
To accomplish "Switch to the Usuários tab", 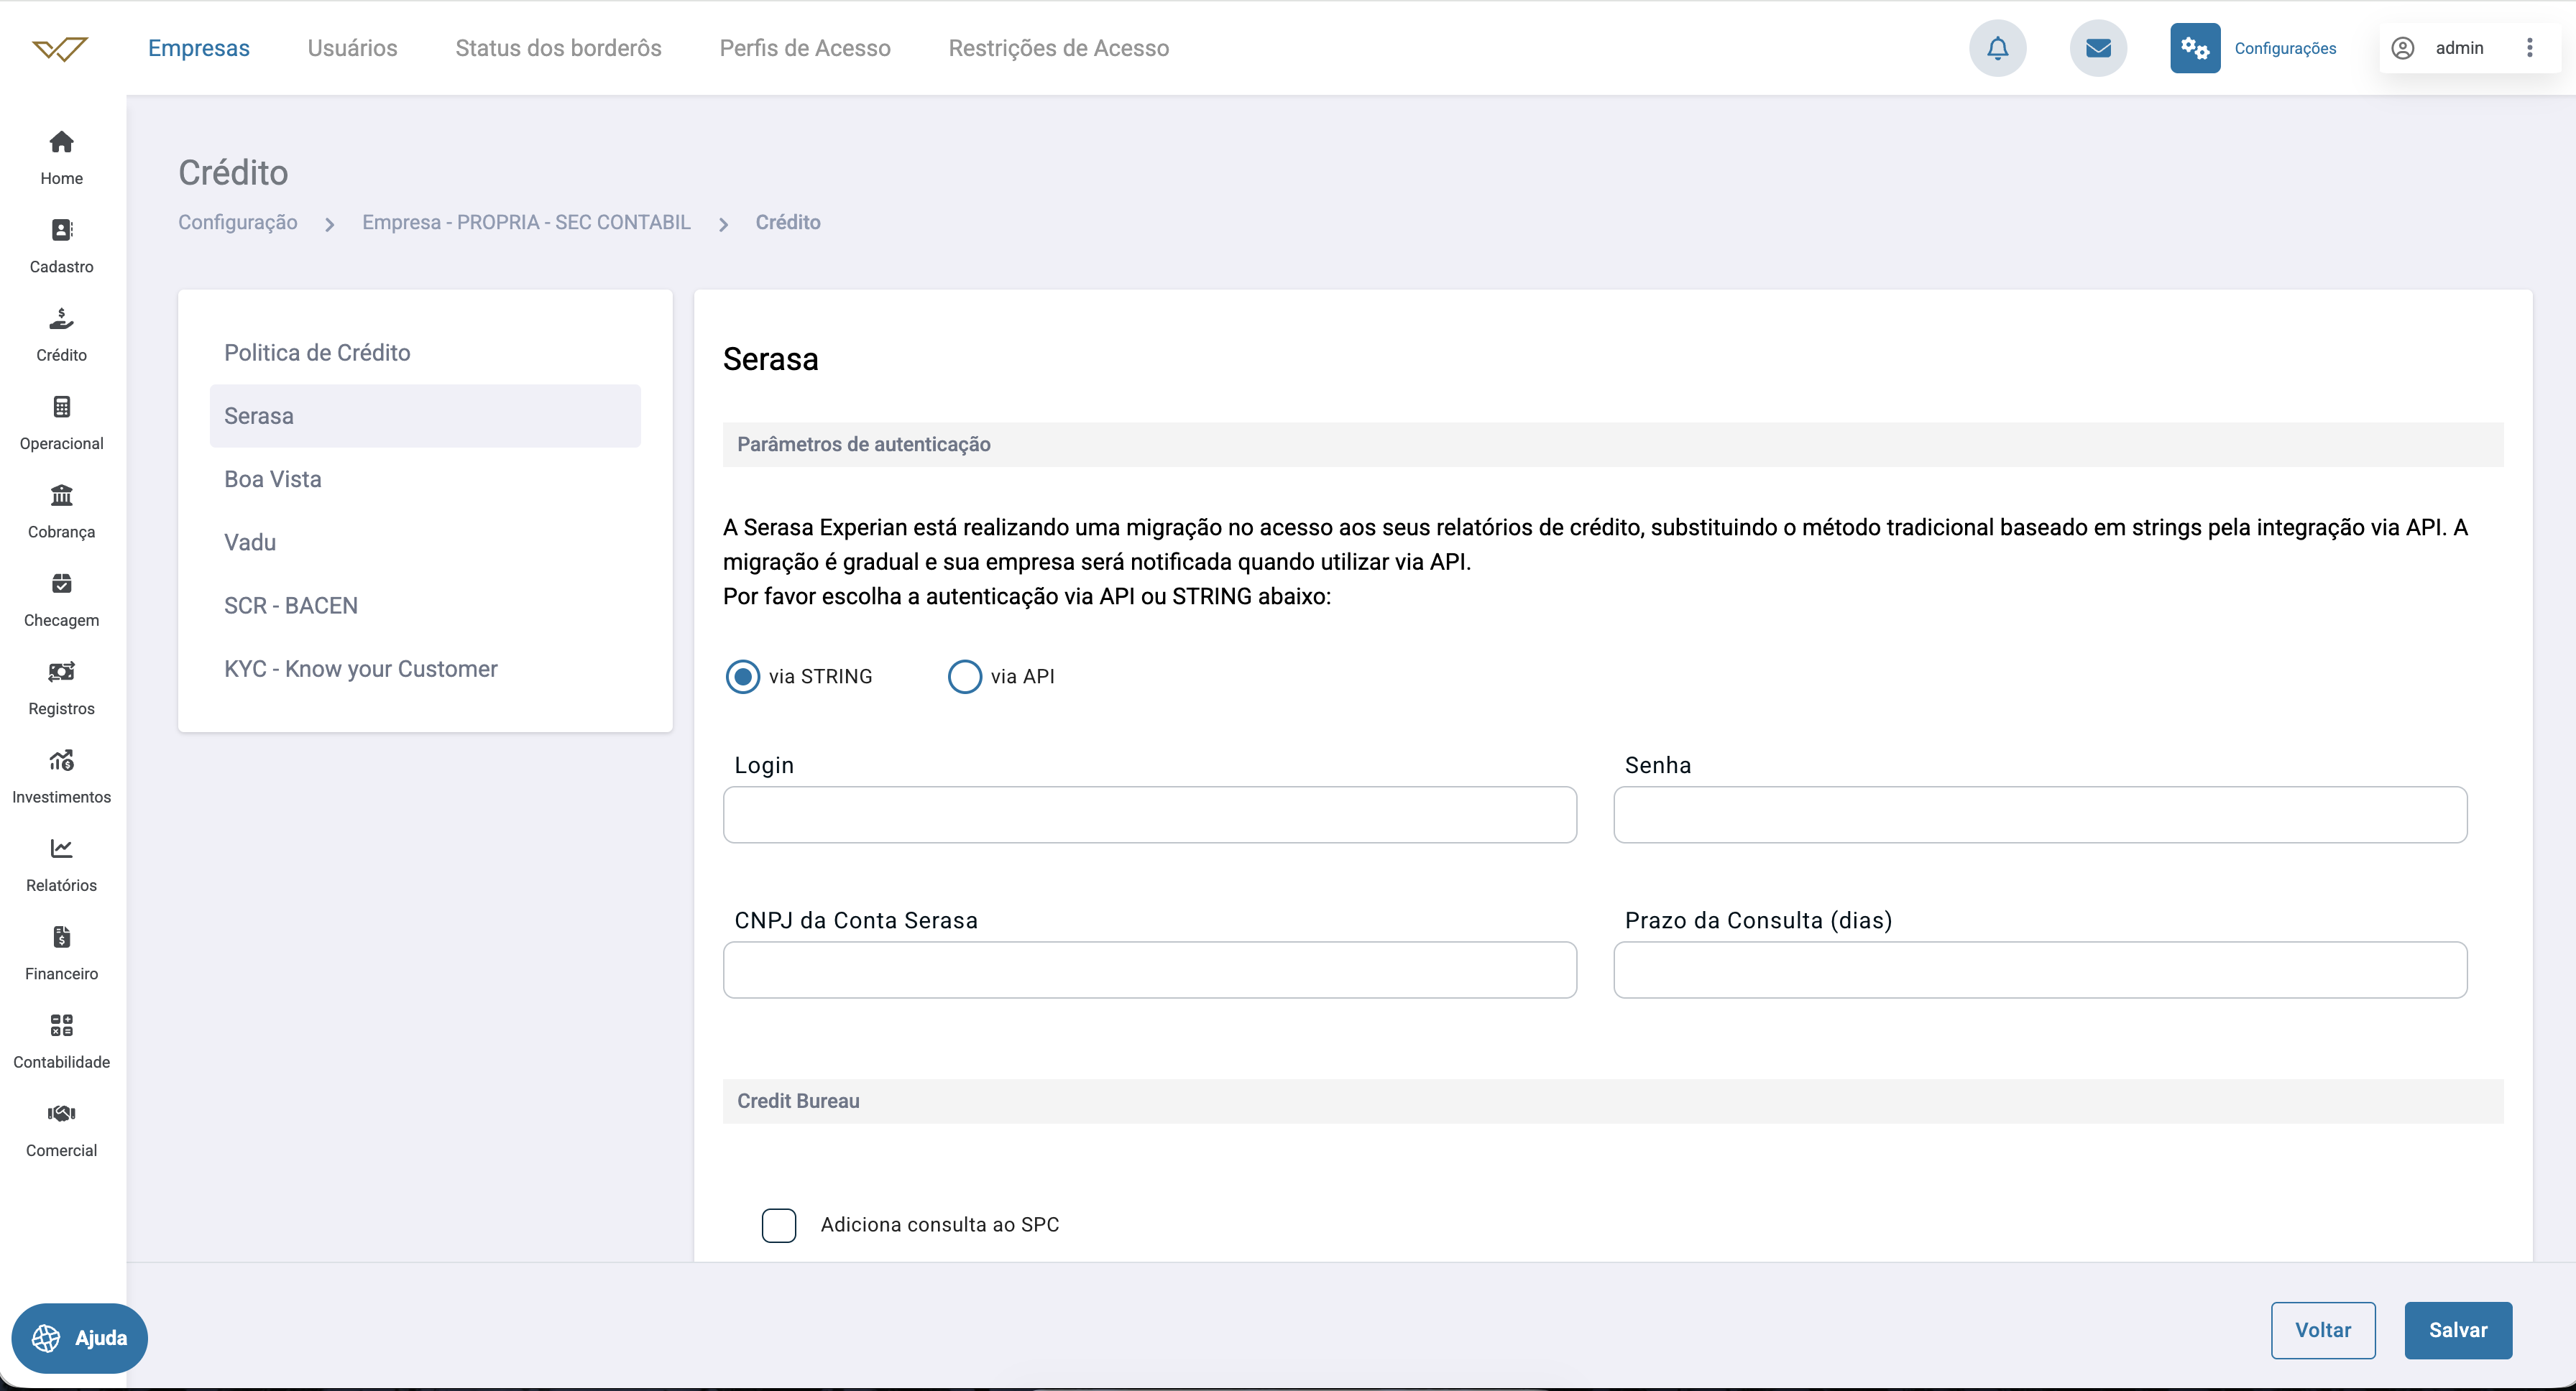I will click(x=352, y=48).
